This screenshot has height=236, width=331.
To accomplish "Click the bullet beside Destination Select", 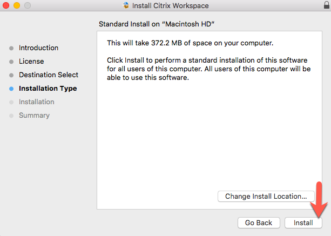I will 11,75.
